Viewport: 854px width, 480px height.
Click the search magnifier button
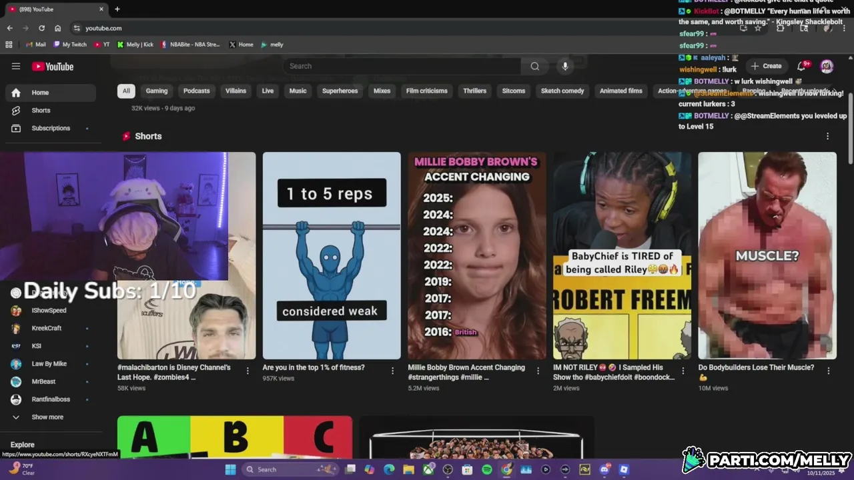point(534,66)
